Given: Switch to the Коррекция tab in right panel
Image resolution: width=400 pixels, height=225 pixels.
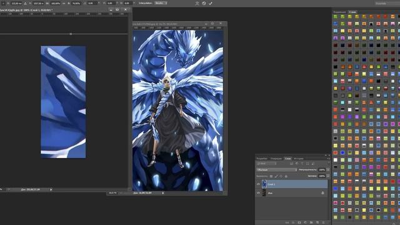Looking at the screenshot, I should [x=339, y=12].
